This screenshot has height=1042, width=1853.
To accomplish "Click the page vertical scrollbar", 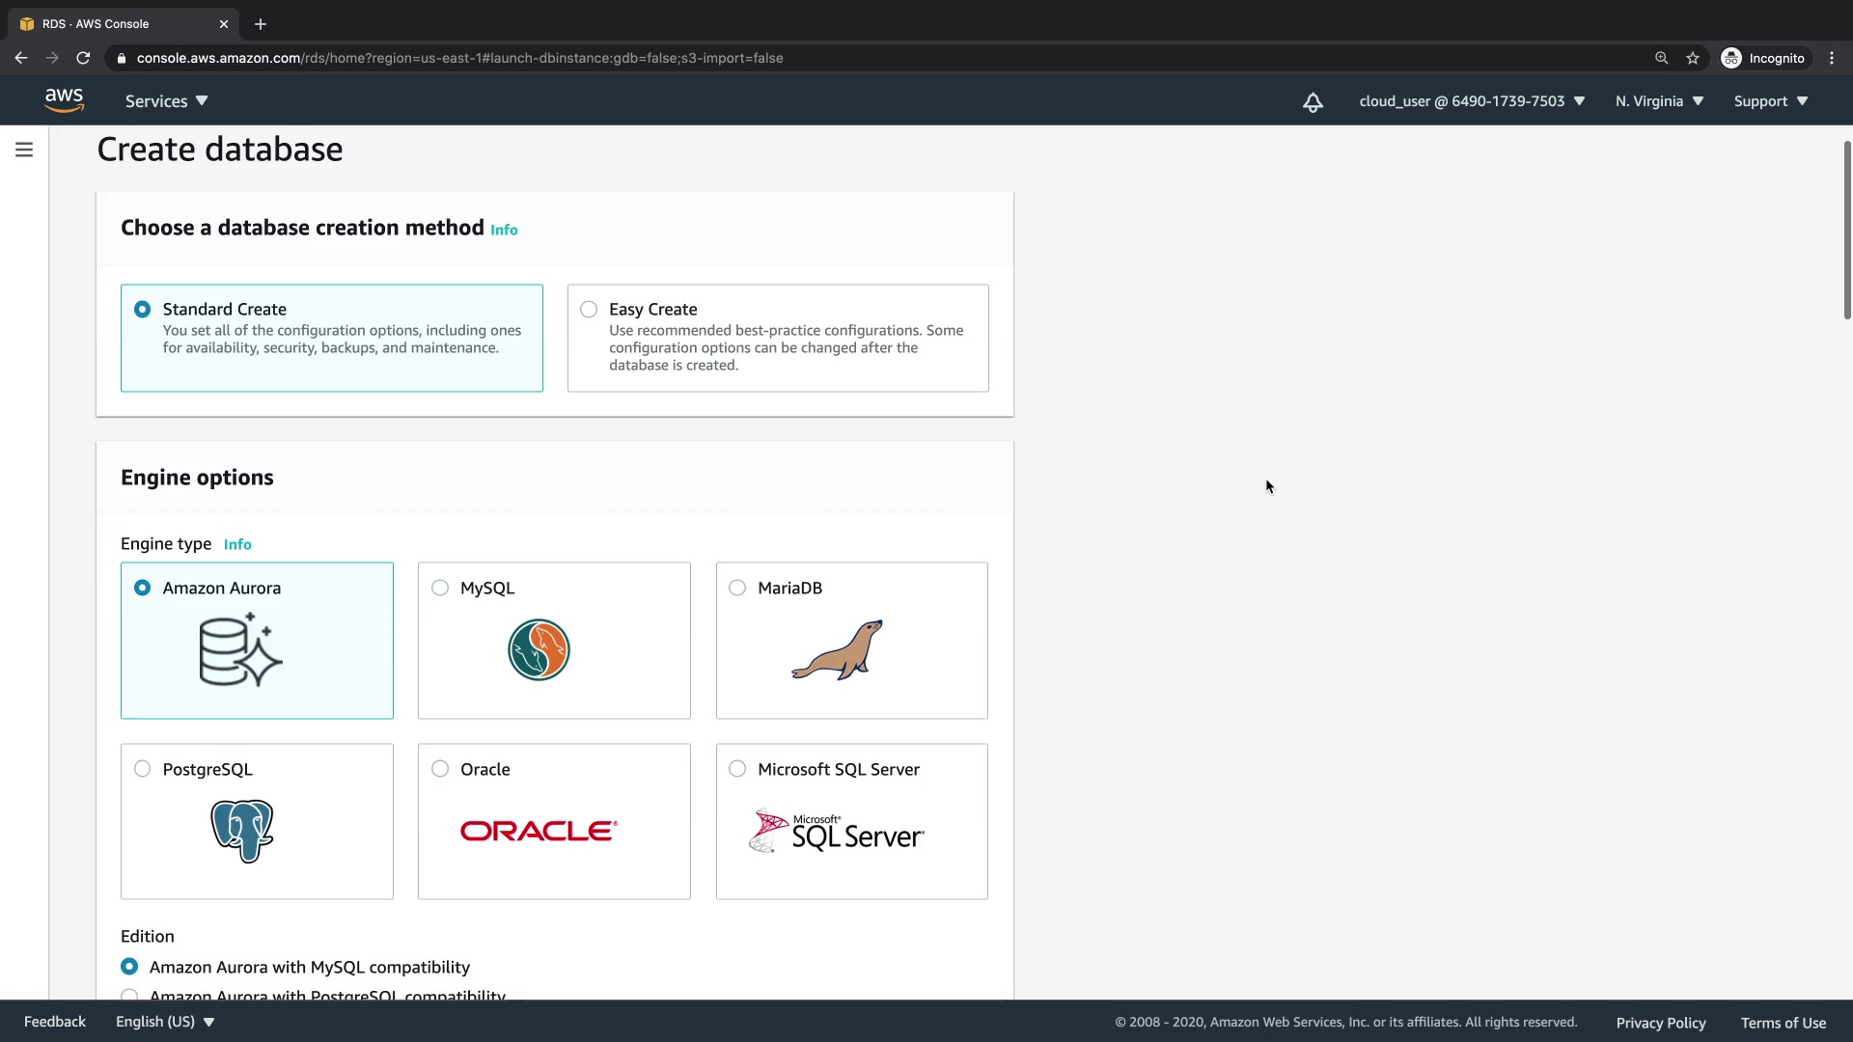I will tap(1846, 232).
